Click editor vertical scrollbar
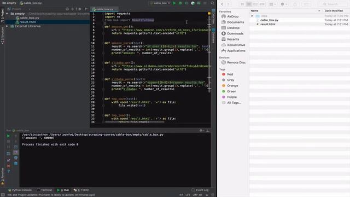350x197 pixels. point(209,54)
